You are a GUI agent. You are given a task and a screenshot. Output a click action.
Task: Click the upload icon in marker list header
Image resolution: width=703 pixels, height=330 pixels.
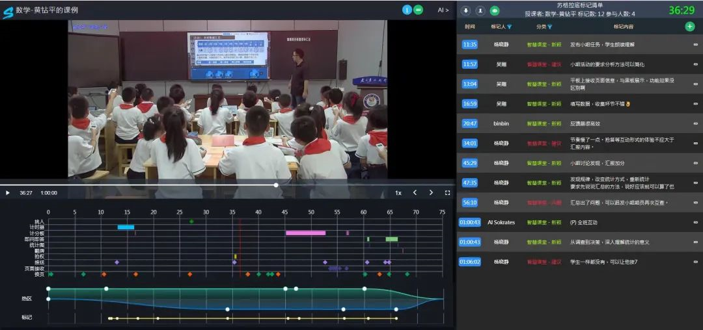tap(480, 10)
